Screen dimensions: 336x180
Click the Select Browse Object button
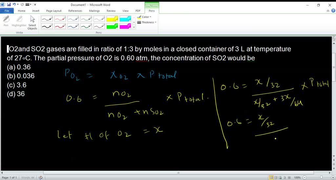click(x=334, y=164)
